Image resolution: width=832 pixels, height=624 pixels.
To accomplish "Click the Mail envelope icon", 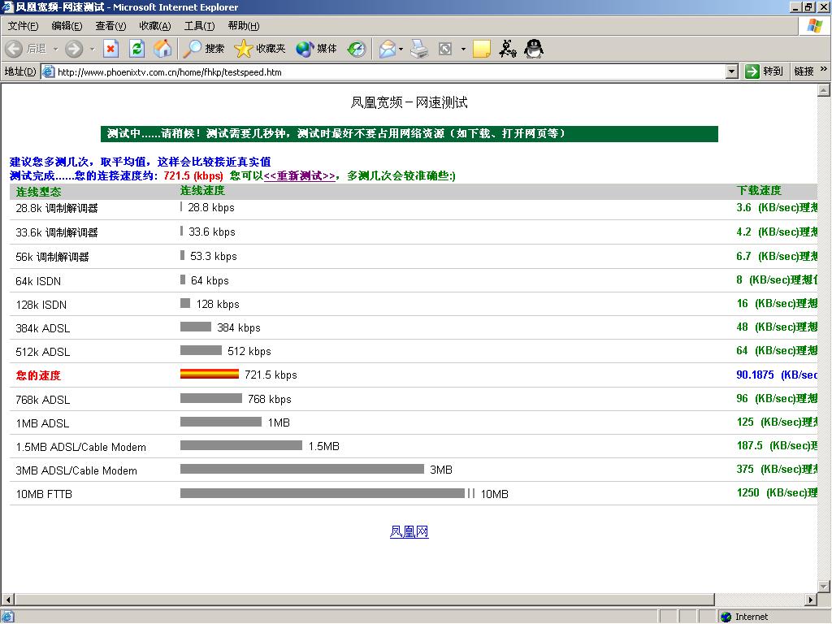I will click(x=388, y=49).
